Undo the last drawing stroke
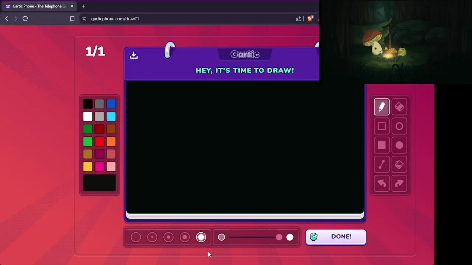Screen dimensions: 472x265 382,184
